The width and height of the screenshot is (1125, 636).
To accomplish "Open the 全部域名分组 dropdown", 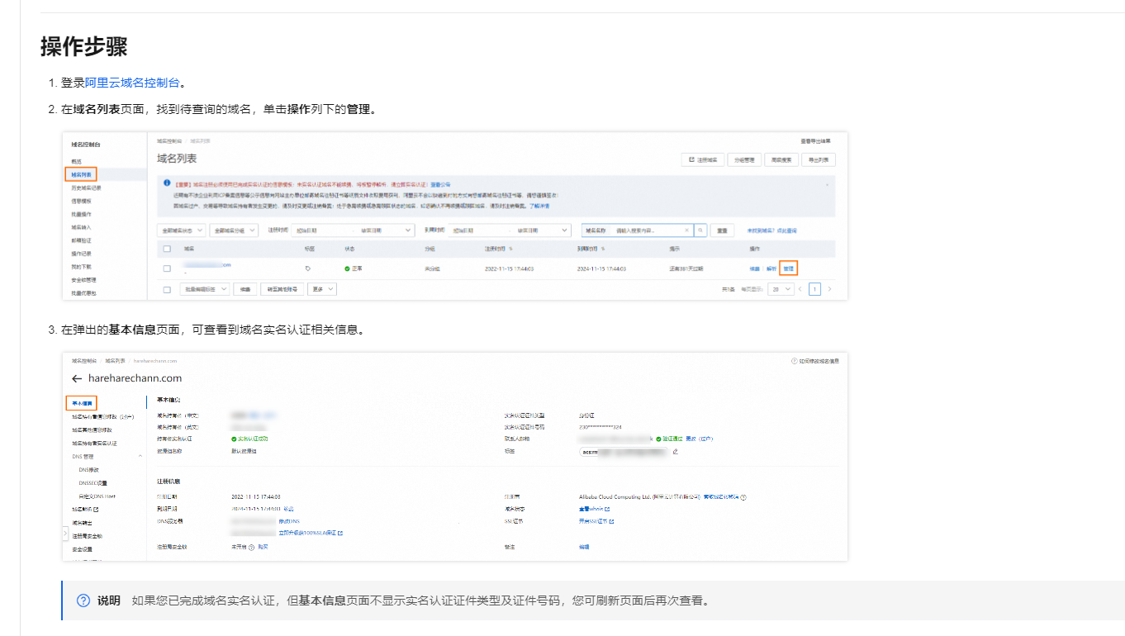I will coord(235,230).
